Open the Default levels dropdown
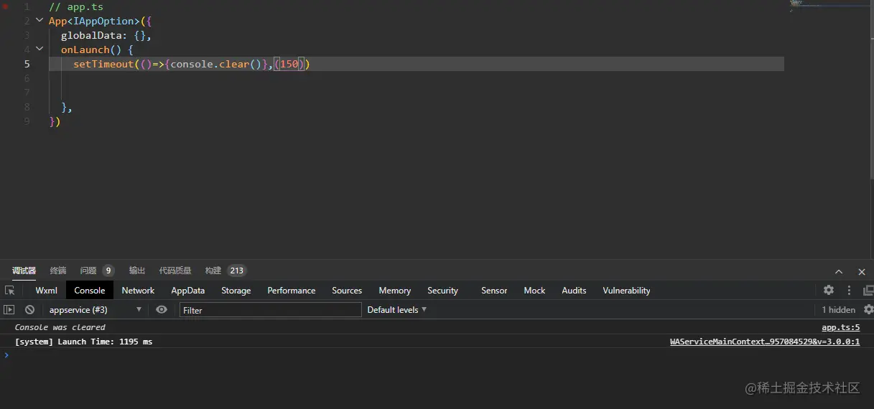The image size is (874, 409). coord(396,310)
